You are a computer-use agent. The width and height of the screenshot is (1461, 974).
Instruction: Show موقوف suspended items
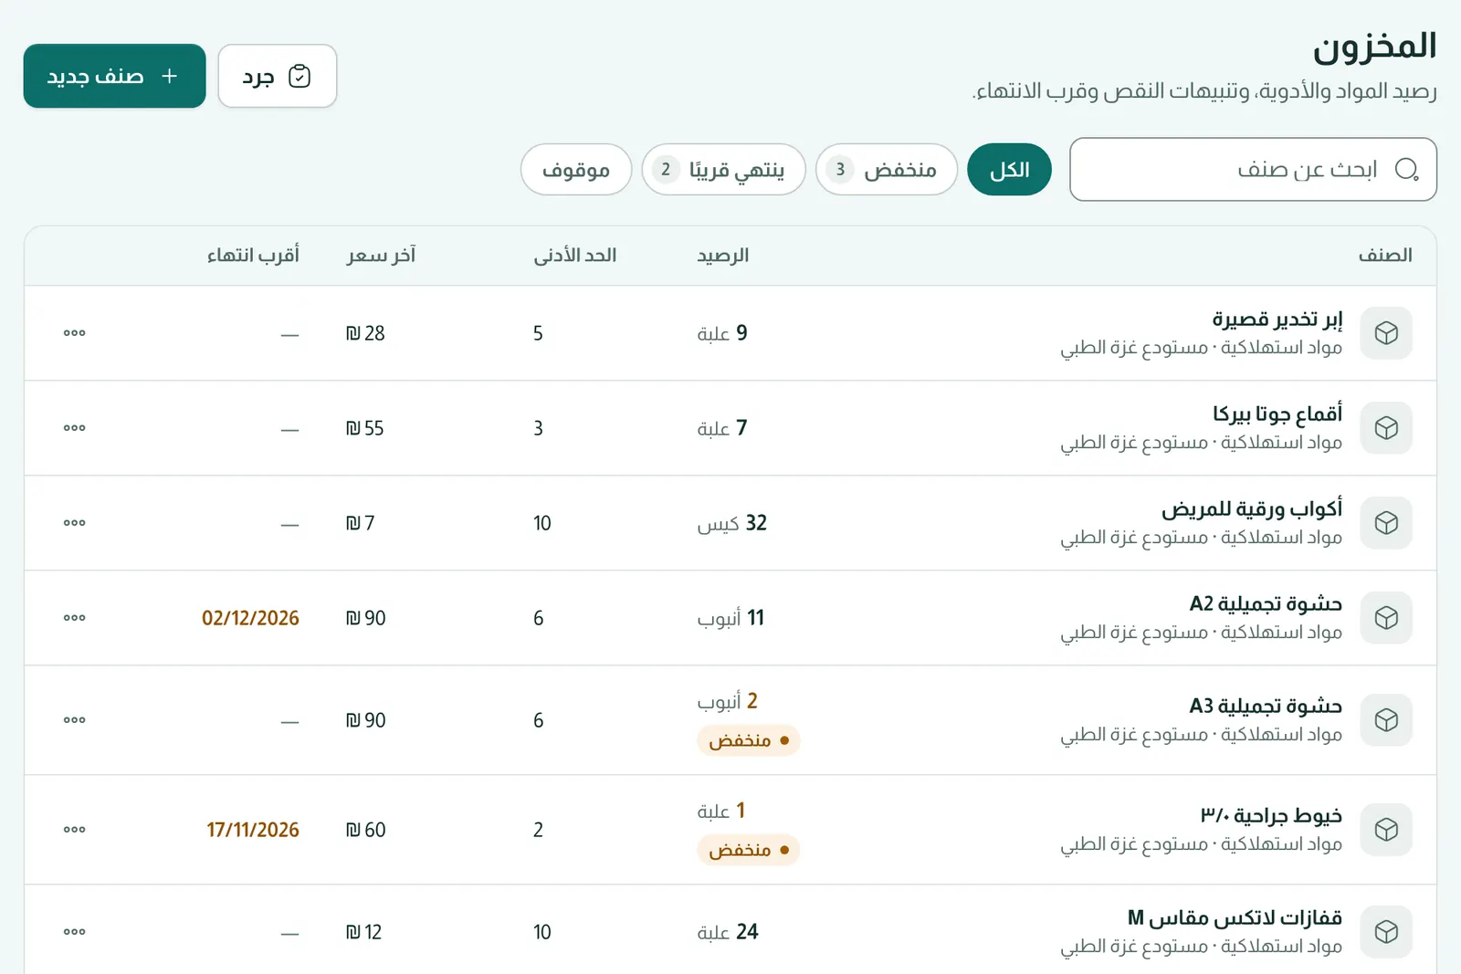coord(576,170)
